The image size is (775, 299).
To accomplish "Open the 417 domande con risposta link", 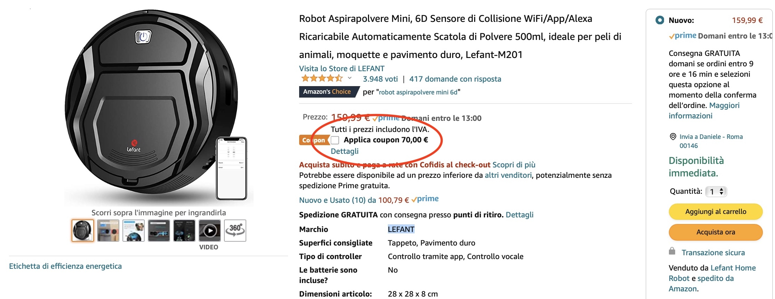I will [455, 79].
